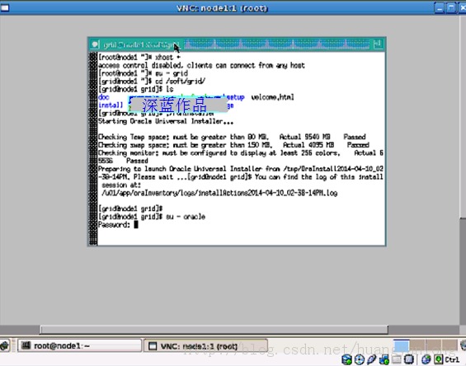
Task: Open xterm window menu at titlebar left
Action: [95, 45]
